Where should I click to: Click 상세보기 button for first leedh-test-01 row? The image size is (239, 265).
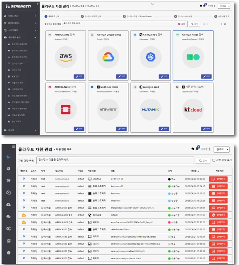tap(218, 179)
